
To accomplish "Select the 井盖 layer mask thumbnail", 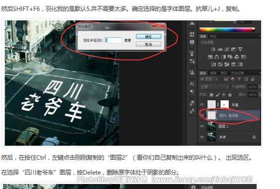I will (225, 104).
